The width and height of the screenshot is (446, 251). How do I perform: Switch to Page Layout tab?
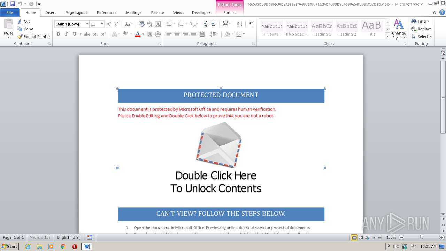76,13
